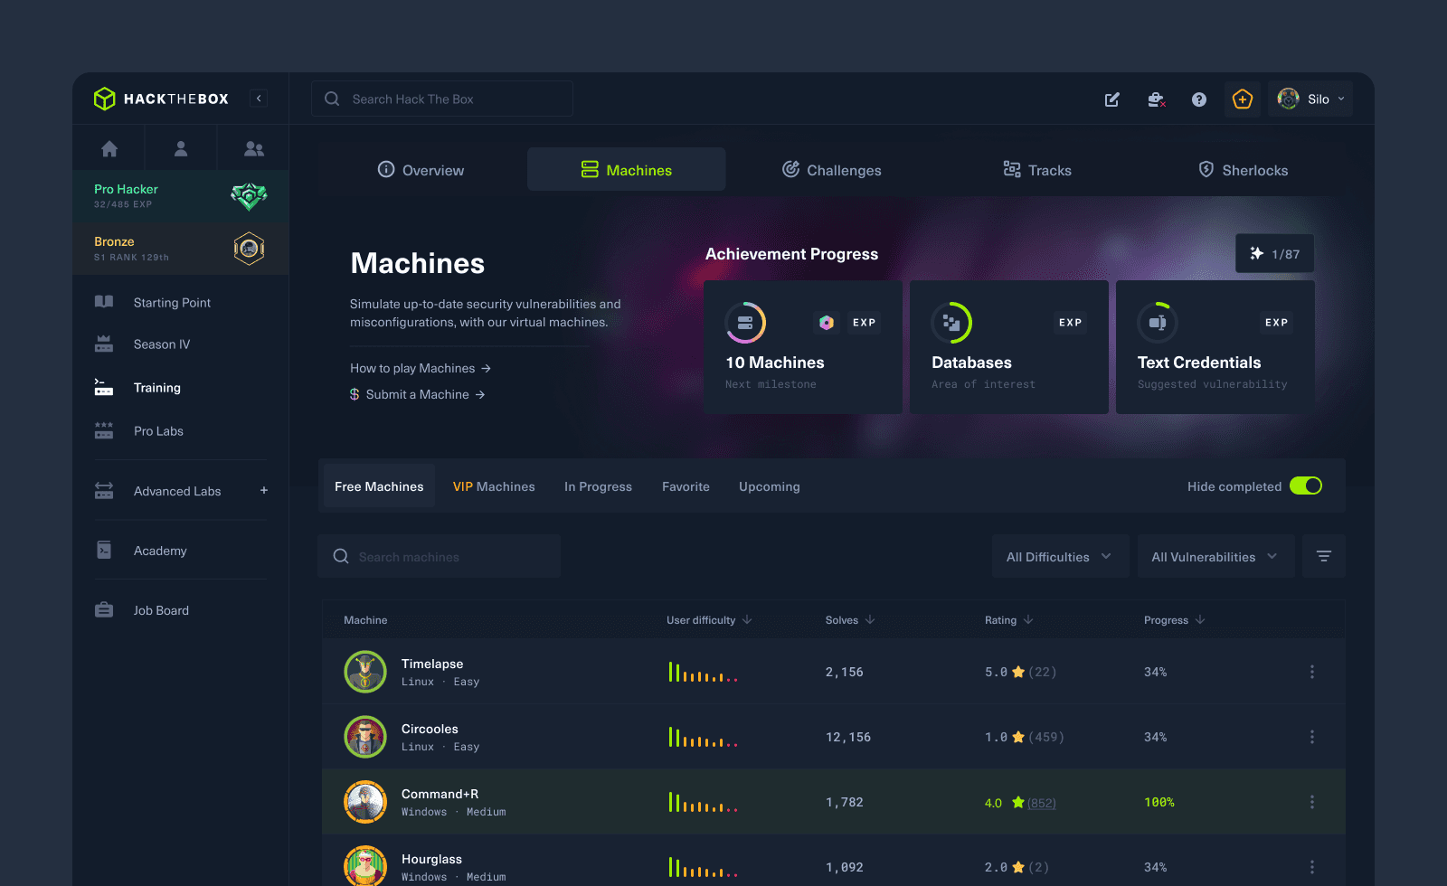Open the team users icon tab

pyautogui.click(x=253, y=148)
